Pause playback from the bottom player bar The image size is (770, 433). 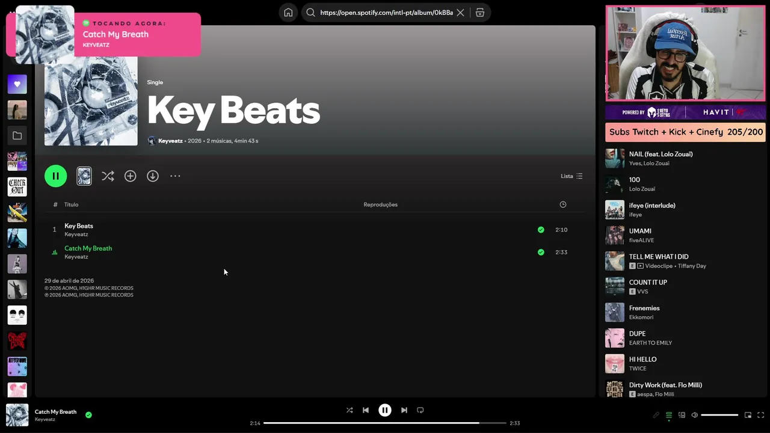pos(385,410)
